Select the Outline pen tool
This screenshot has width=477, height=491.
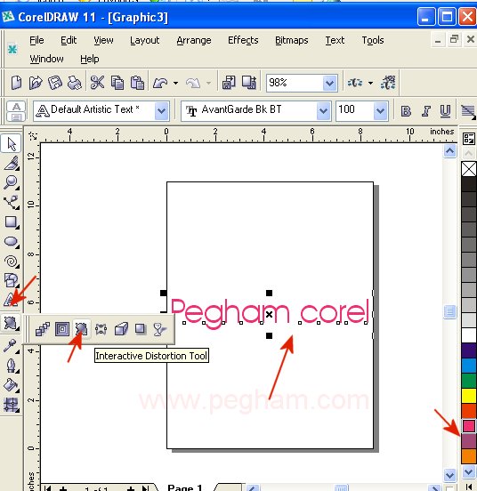coord(12,366)
